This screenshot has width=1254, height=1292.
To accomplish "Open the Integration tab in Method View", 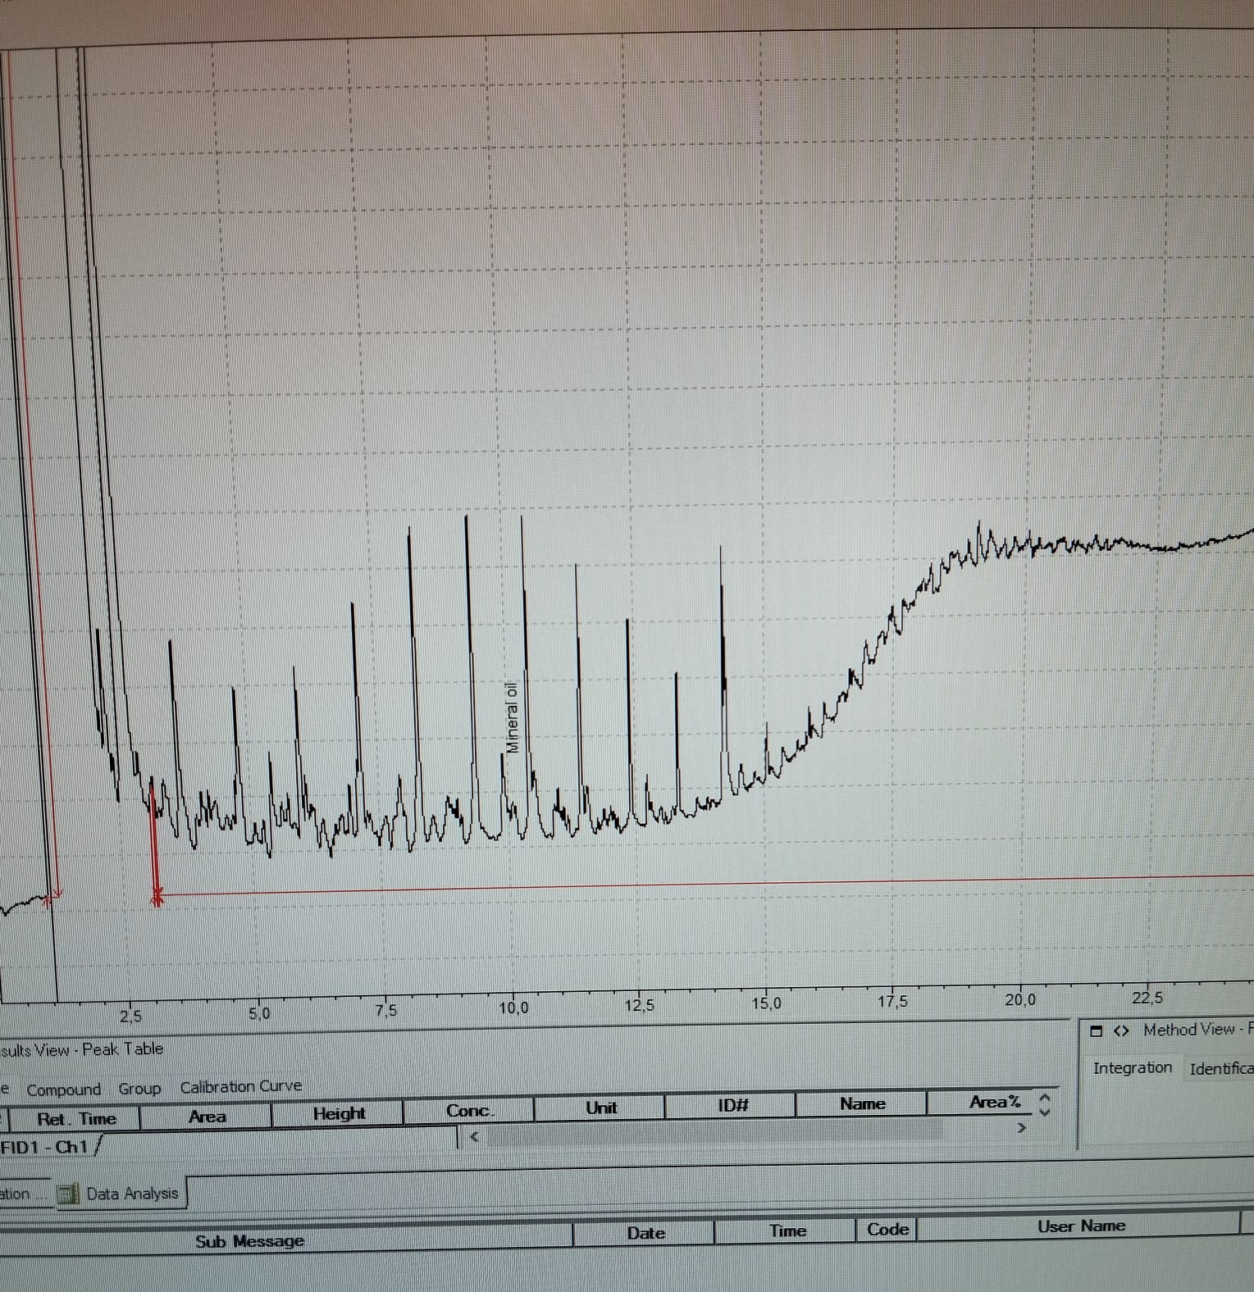I will click(1132, 1068).
